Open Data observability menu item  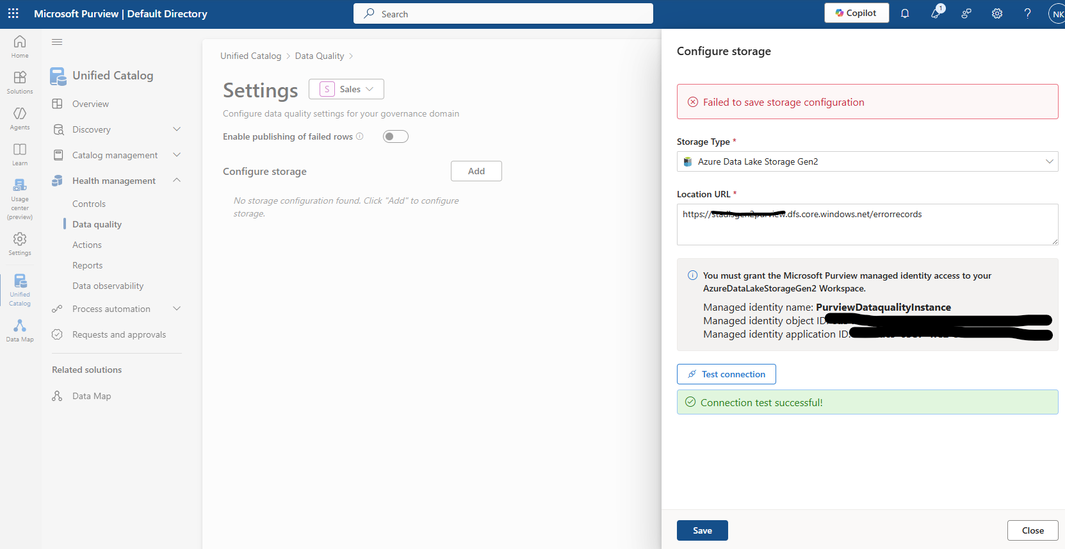point(108,286)
